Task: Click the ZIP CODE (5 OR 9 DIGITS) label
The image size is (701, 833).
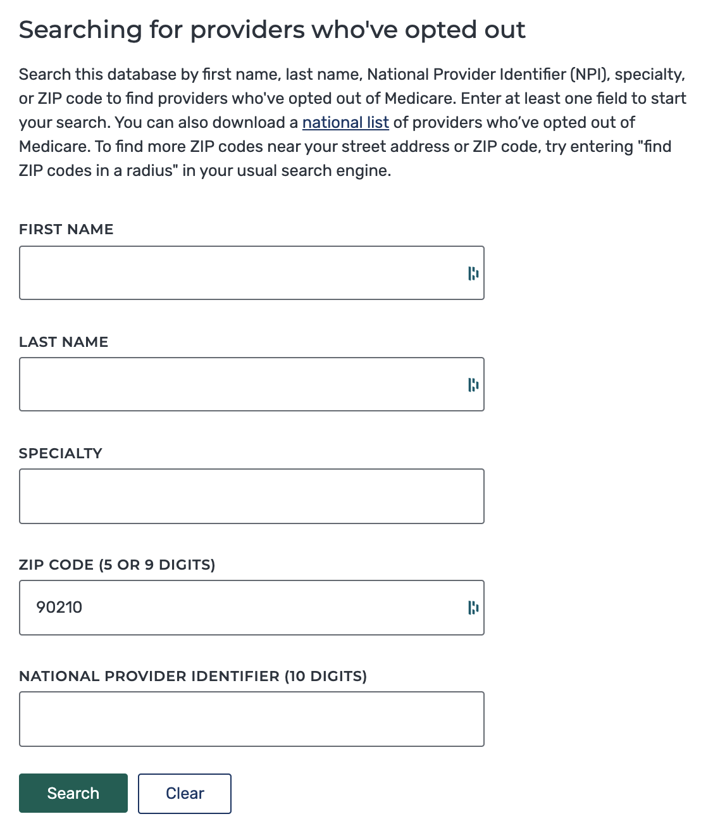Action: (117, 565)
